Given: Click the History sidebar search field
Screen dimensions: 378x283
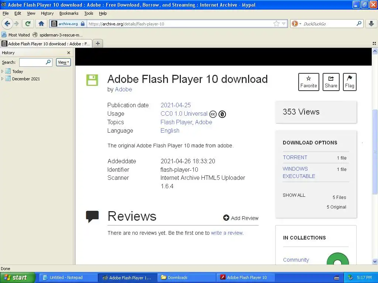Looking at the screenshot, I should 35,62.
